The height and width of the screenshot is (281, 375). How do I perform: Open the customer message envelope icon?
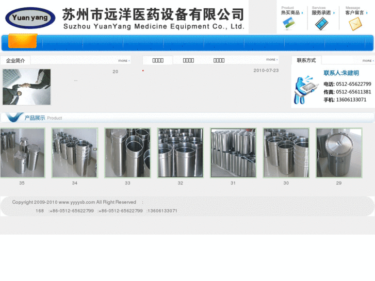tap(355, 24)
